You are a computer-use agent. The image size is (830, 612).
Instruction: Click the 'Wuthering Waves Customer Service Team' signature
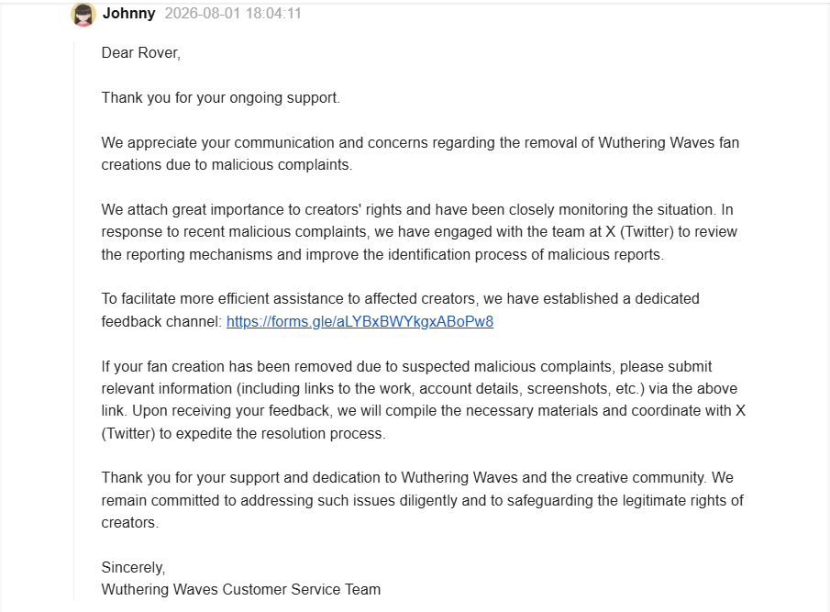point(241,589)
